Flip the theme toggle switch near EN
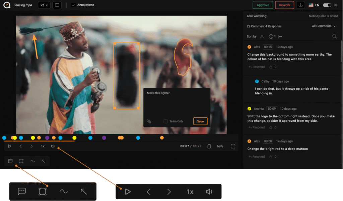The width and height of the screenshot is (343, 201). coord(327,5)
